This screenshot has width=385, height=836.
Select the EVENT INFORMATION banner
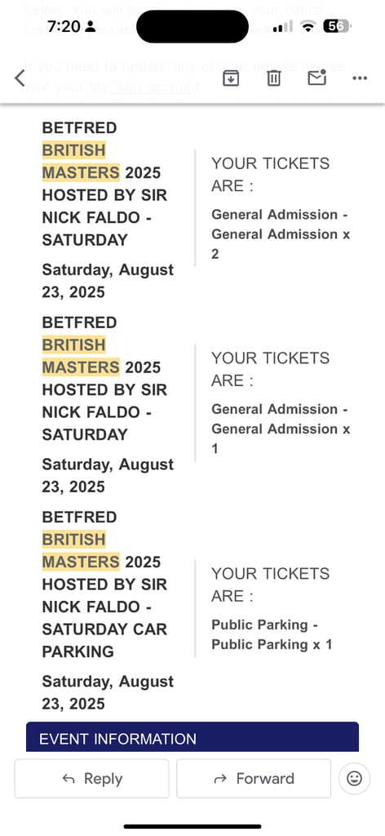click(192, 737)
